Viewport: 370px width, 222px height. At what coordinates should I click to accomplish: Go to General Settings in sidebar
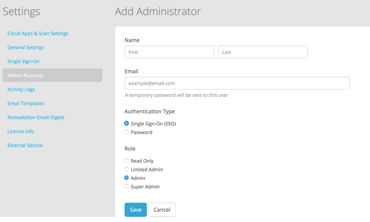[26, 47]
